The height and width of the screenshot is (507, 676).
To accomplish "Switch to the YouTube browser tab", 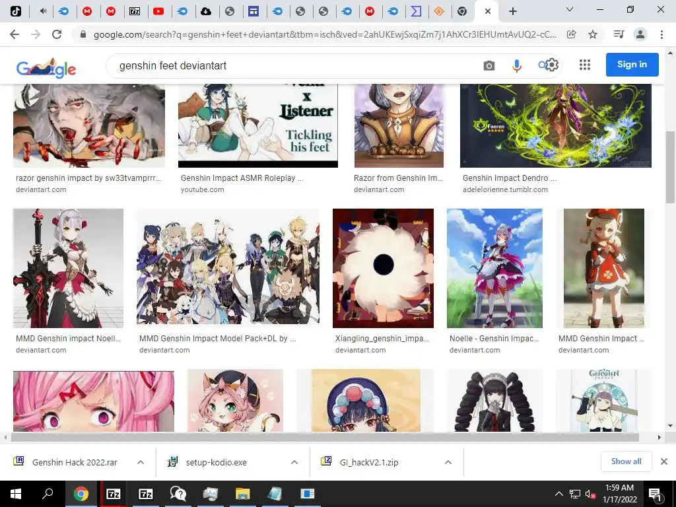I will (x=158, y=11).
